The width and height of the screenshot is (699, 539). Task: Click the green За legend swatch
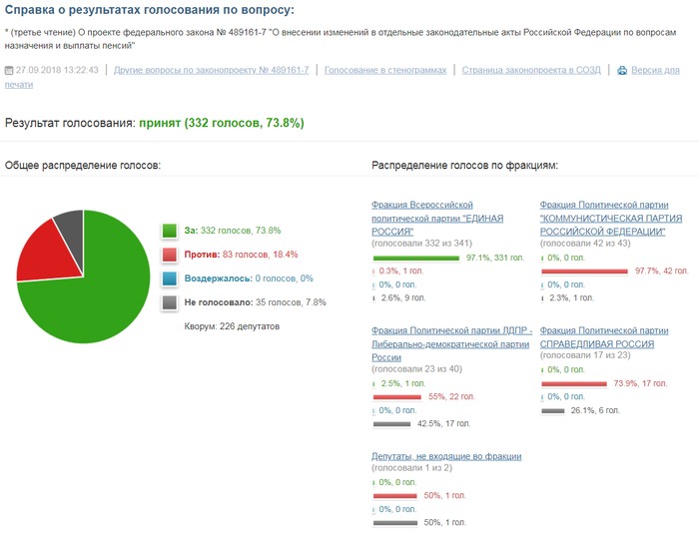(170, 231)
